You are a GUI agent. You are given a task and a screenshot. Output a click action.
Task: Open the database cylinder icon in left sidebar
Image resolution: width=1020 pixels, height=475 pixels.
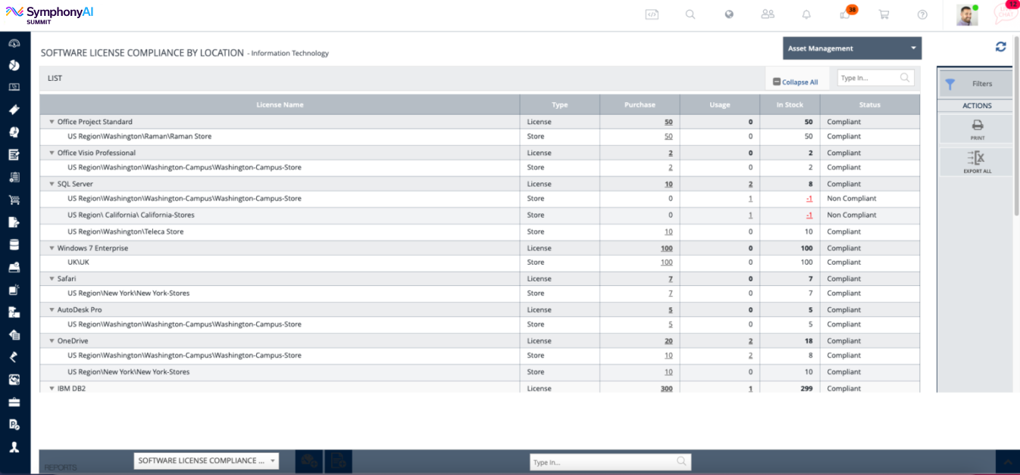coord(14,244)
